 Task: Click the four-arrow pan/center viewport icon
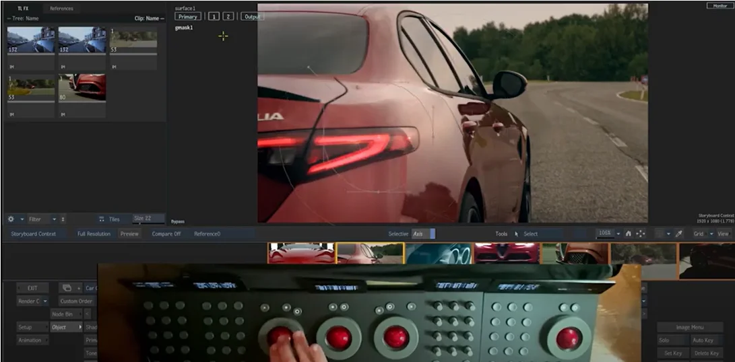point(640,233)
